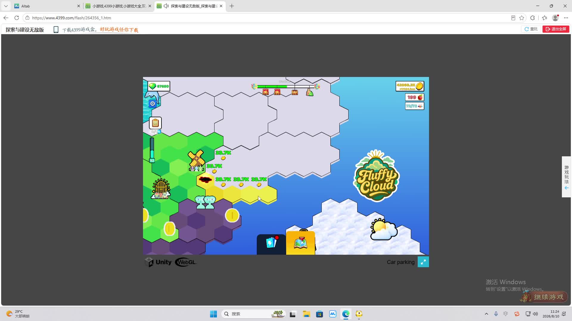
Task: Open the tab list dropdown arrow
Action: point(6,6)
